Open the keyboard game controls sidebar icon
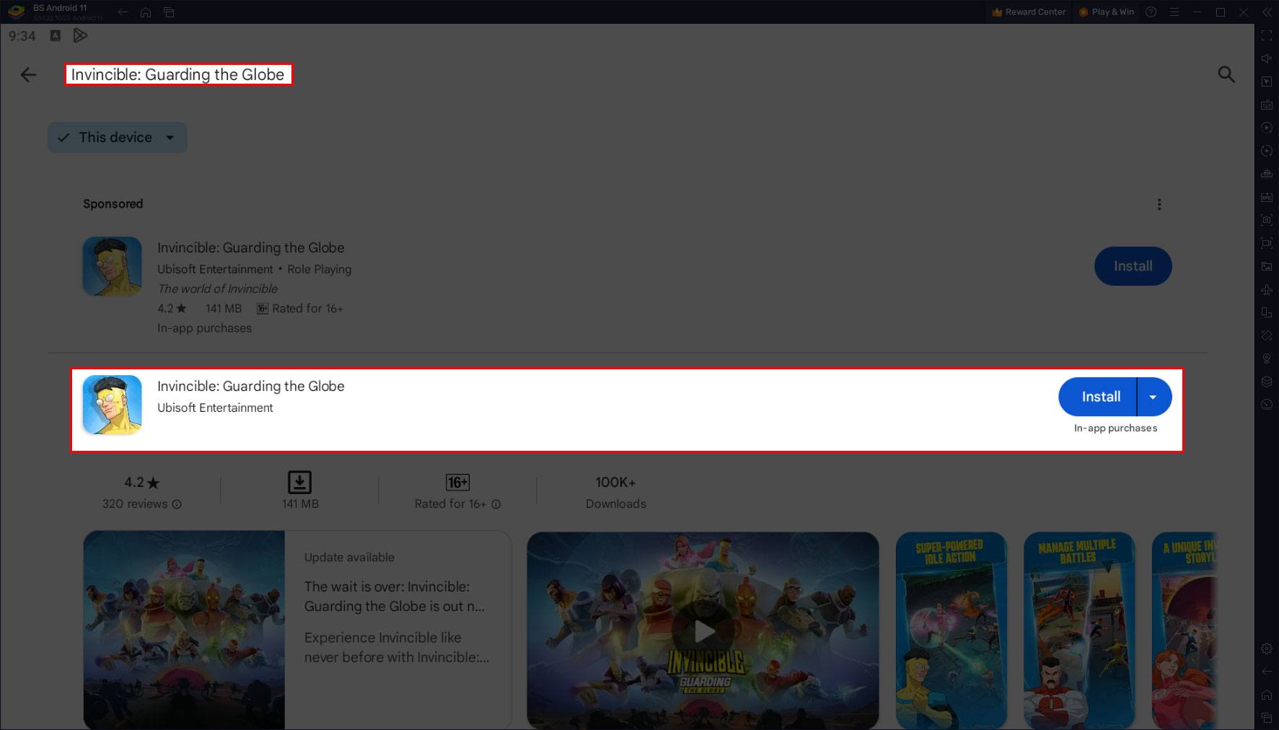Screen dimensions: 1279x730 (x=1267, y=105)
